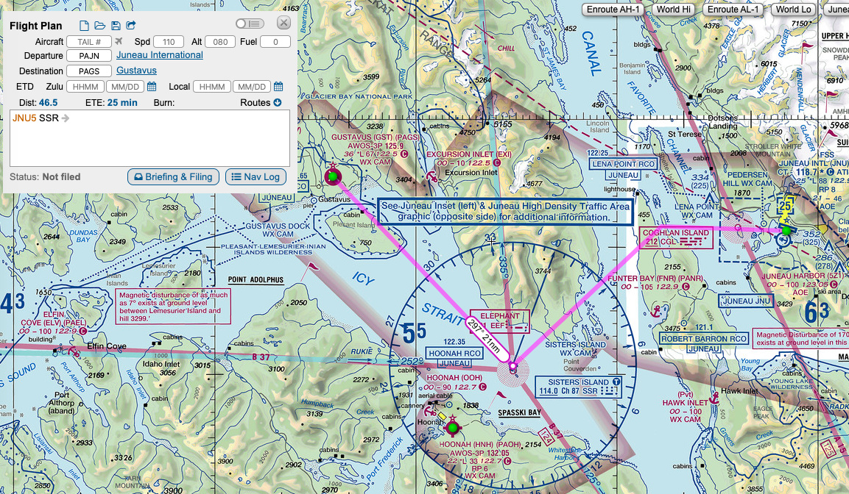The width and height of the screenshot is (849, 494).
Task: Switch to the Juneau chart tab
Action: (x=836, y=9)
